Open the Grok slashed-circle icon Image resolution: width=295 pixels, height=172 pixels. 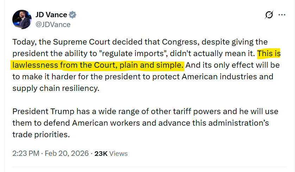[269, 15]
